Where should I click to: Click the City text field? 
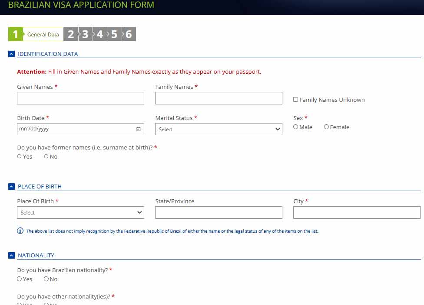[357, 213]
